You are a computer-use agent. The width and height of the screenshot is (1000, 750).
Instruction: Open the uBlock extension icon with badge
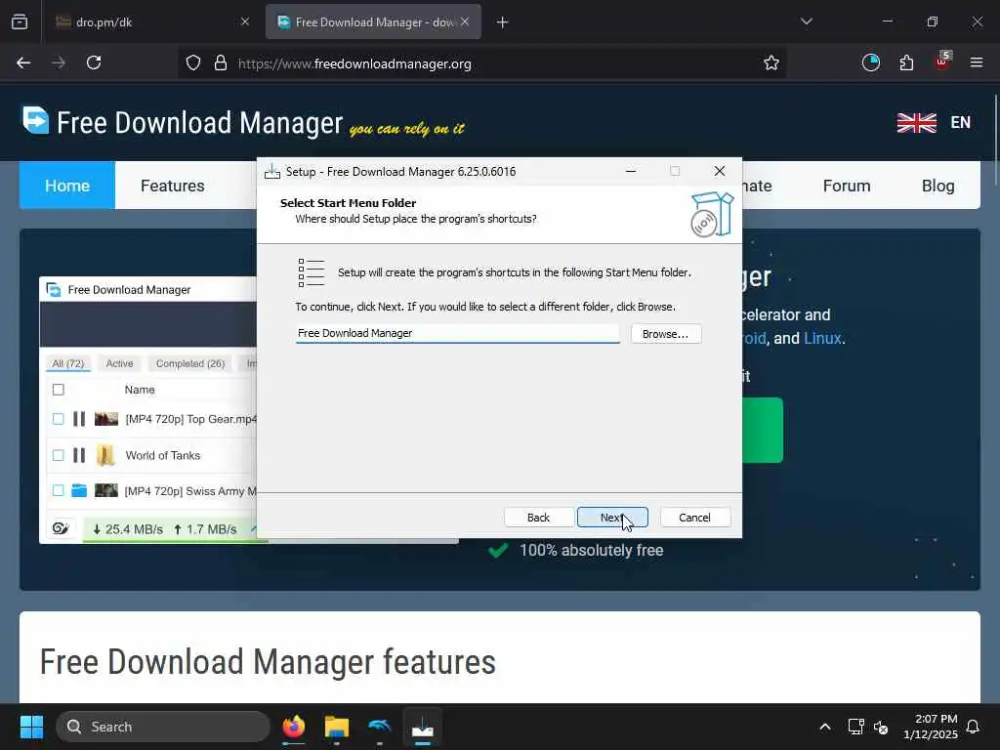tap(942, 62)
